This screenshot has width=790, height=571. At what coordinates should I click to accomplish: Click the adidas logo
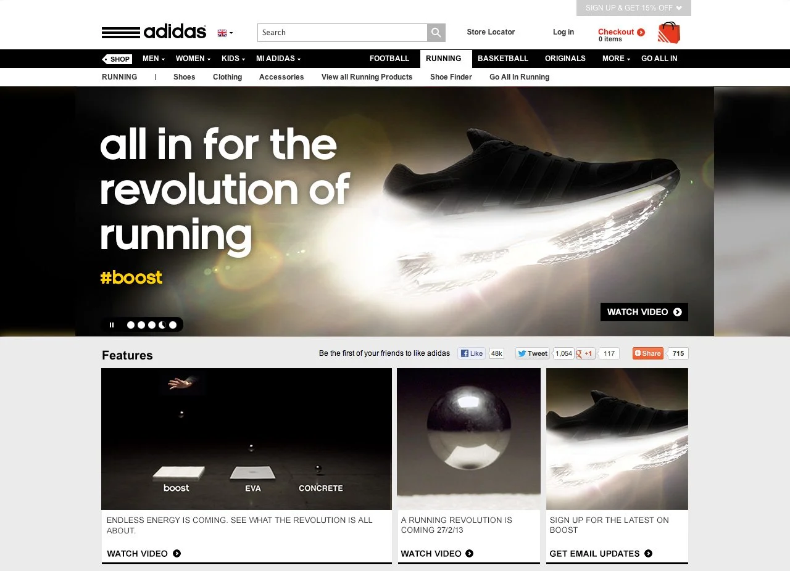tap(154, 32)
